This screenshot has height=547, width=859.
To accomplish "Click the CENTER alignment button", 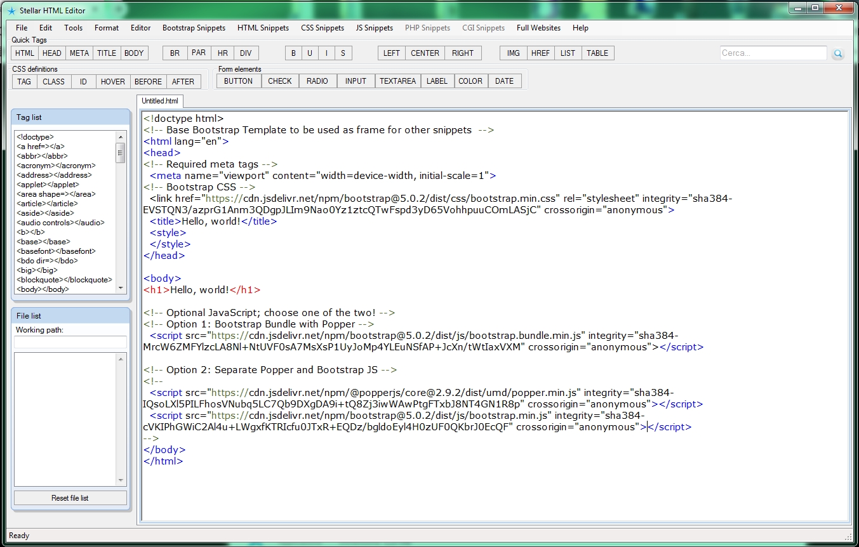I will pos(425,53).
